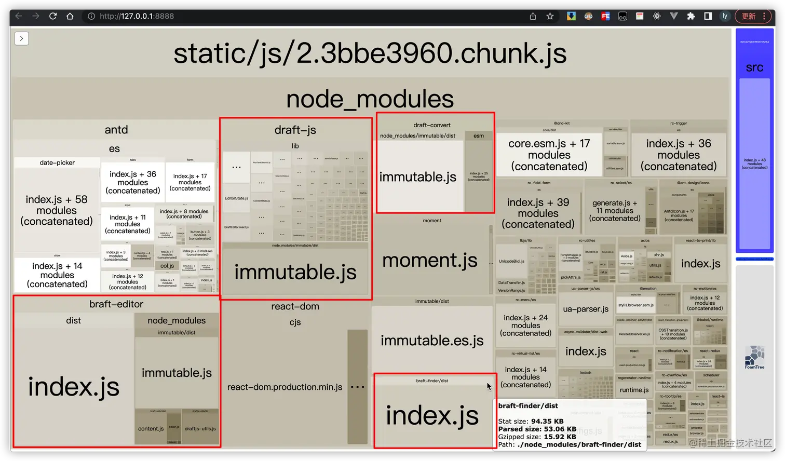Select the draft-js group header

click(295, 130)
